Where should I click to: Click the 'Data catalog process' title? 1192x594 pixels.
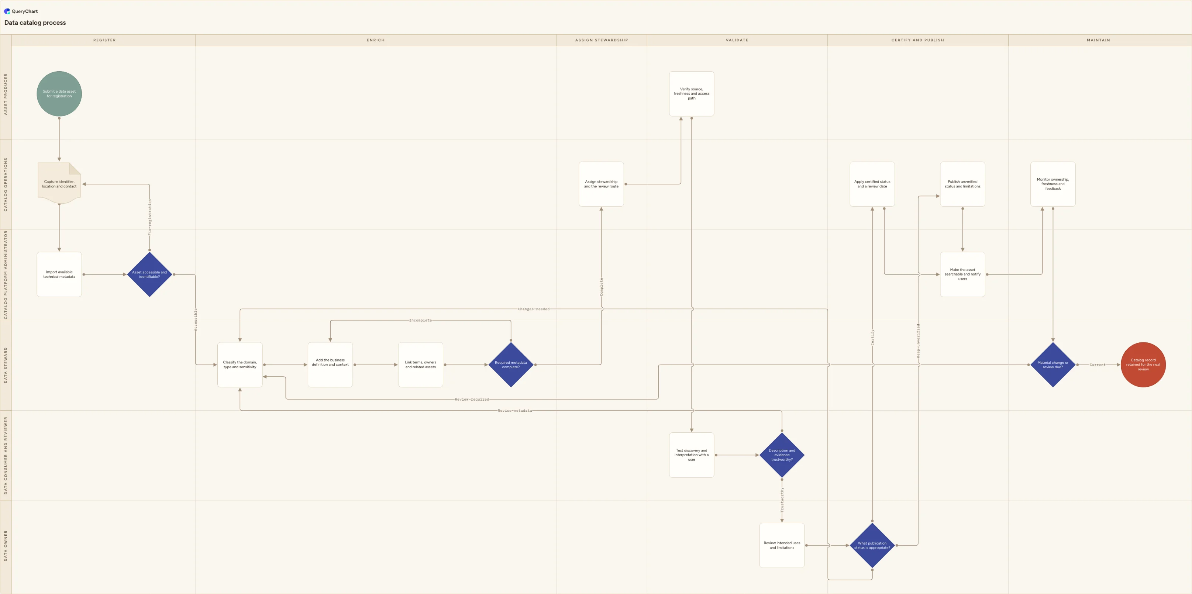pos(35,23)
